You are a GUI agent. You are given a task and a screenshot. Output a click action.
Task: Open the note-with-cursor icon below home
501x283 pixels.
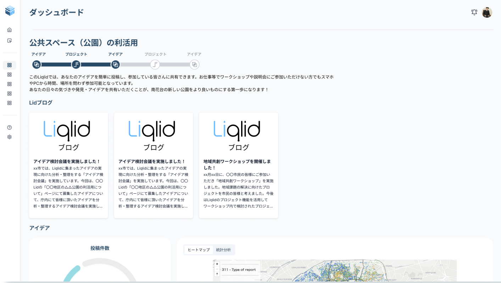[x=10, y=41]
